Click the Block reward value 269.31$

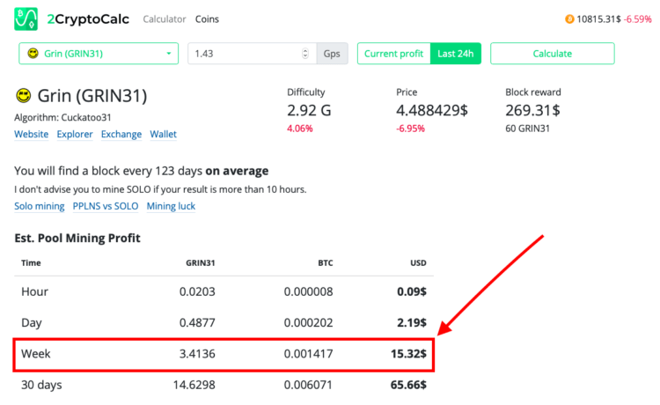[x=533, y=110]
